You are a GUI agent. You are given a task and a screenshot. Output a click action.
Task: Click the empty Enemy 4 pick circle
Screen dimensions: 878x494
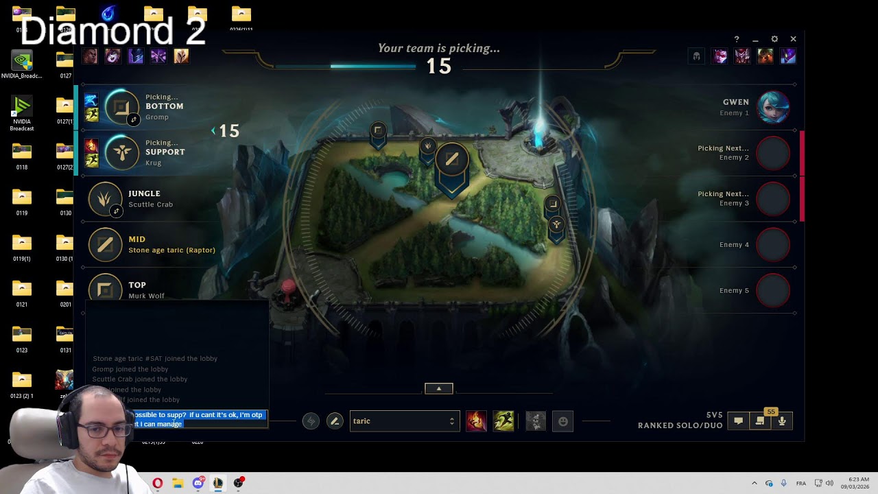point(773,244)
